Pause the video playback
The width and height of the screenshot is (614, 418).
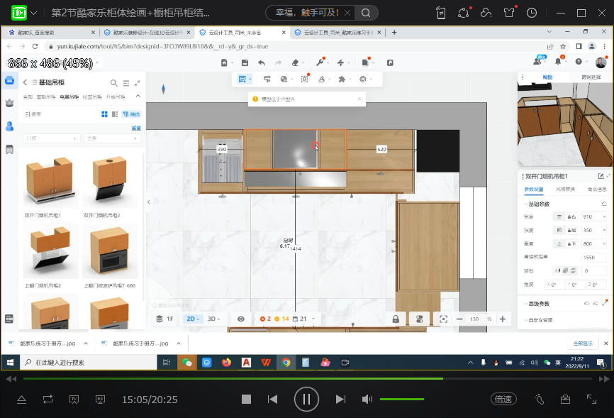[x=306, y=399]
